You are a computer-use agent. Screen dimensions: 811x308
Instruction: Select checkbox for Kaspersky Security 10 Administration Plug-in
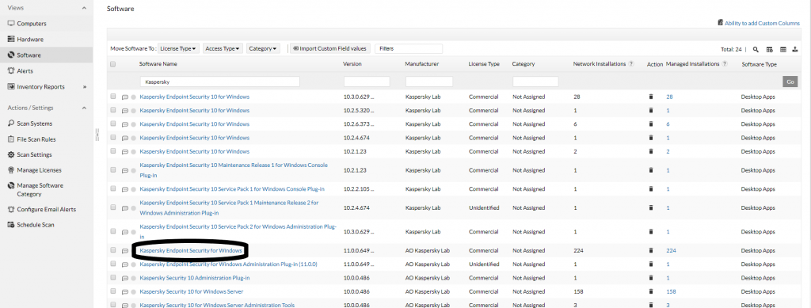(112, 277)
